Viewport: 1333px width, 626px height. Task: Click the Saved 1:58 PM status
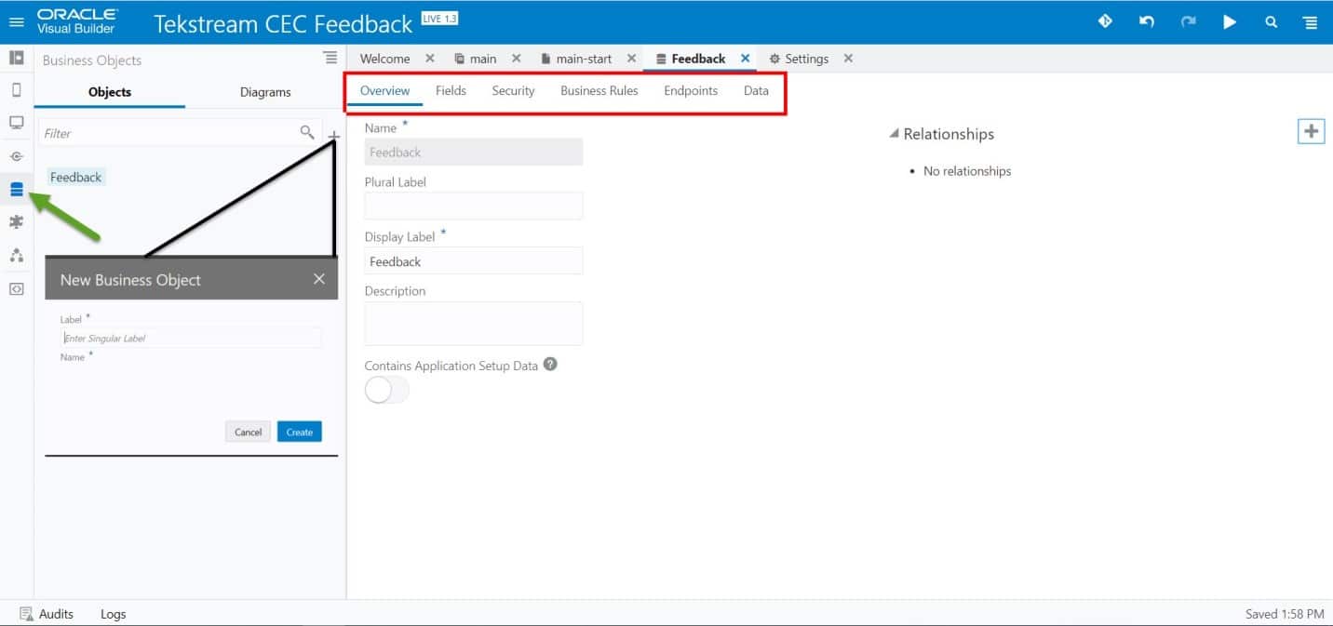pos(1285,614)
